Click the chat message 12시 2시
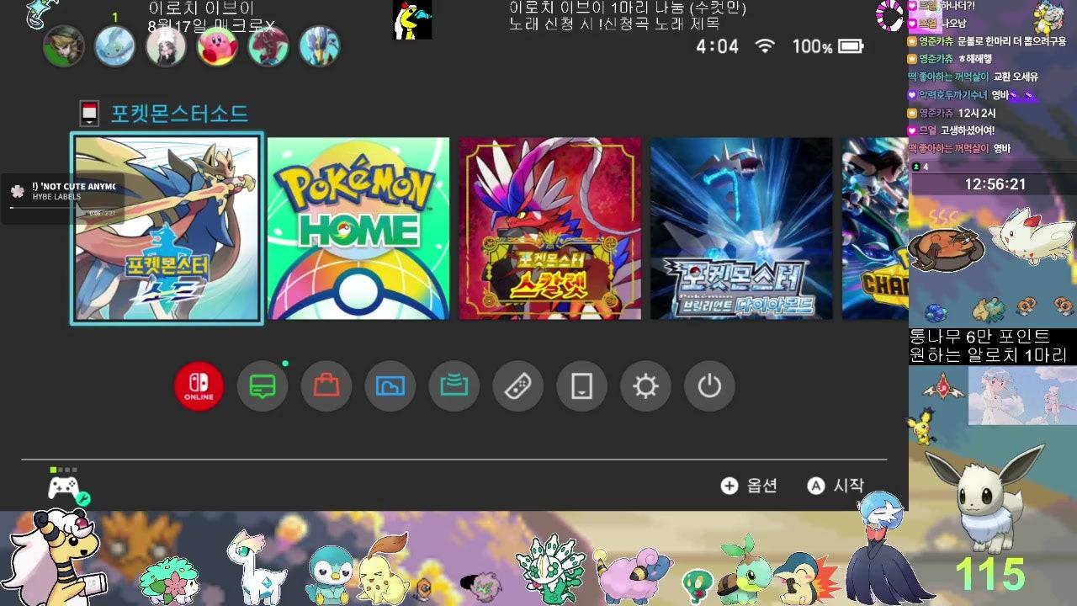The width and height of the screenshot is (1077, 606). [977, 113]
